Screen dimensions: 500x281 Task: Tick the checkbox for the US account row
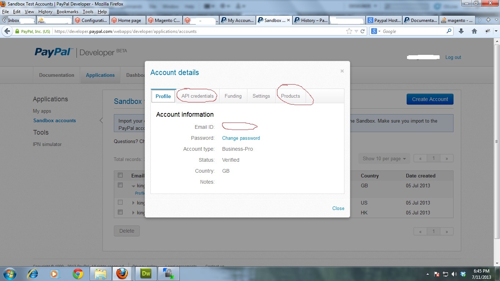pyautogui.click(x=120, y=202)
